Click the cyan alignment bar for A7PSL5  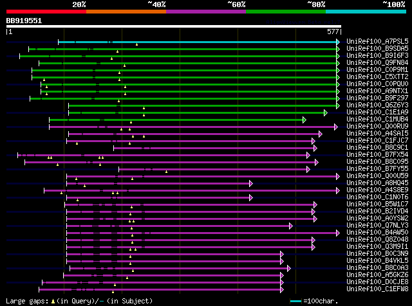198,42
